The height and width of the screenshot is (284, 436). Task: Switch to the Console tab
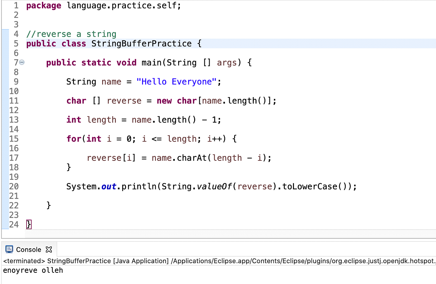point(29,249)
